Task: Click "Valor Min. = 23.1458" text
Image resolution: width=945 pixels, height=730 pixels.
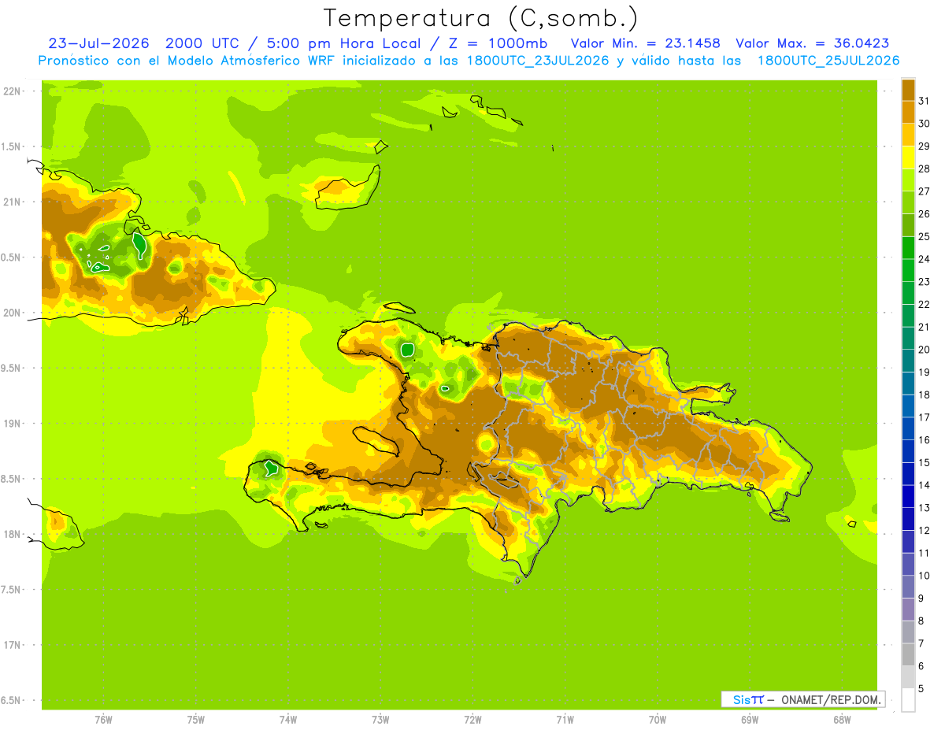Action: pyautogui.click(x=646, y=43)
